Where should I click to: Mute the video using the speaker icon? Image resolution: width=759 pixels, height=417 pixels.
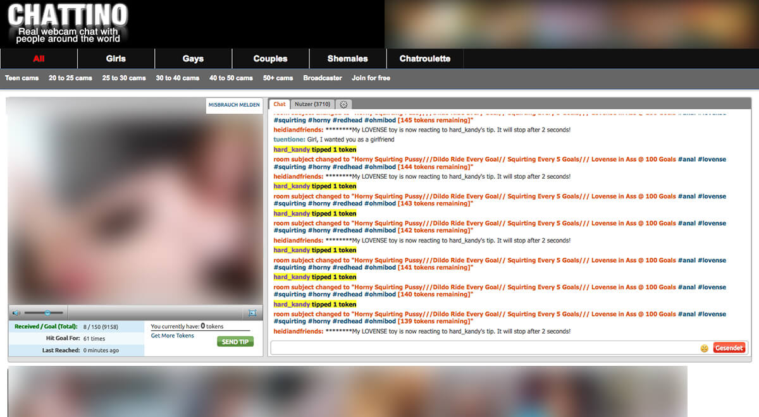[16, 313]
